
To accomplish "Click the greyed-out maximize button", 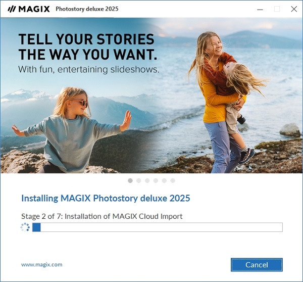I will pos(277,9).
